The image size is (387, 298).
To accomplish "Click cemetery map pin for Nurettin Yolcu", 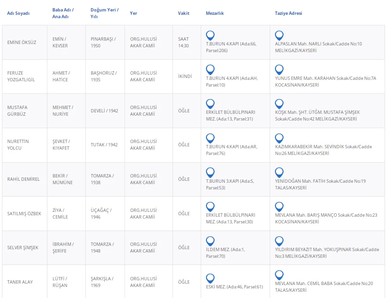I will [210, 138].
